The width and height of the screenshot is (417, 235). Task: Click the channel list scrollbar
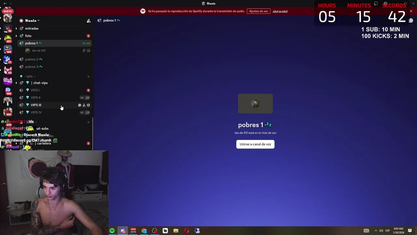click(93, 134)
